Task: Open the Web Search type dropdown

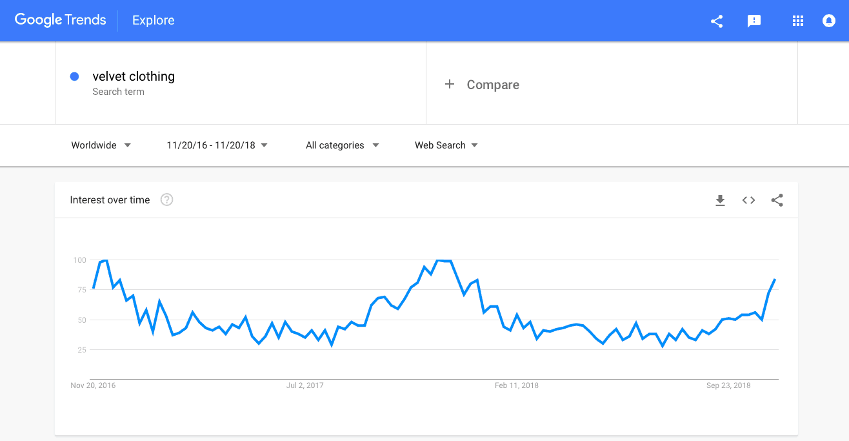Action: point(446,145)
